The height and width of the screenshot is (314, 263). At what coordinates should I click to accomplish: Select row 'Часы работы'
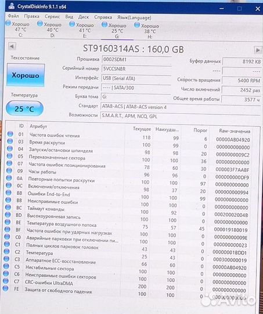128,173
